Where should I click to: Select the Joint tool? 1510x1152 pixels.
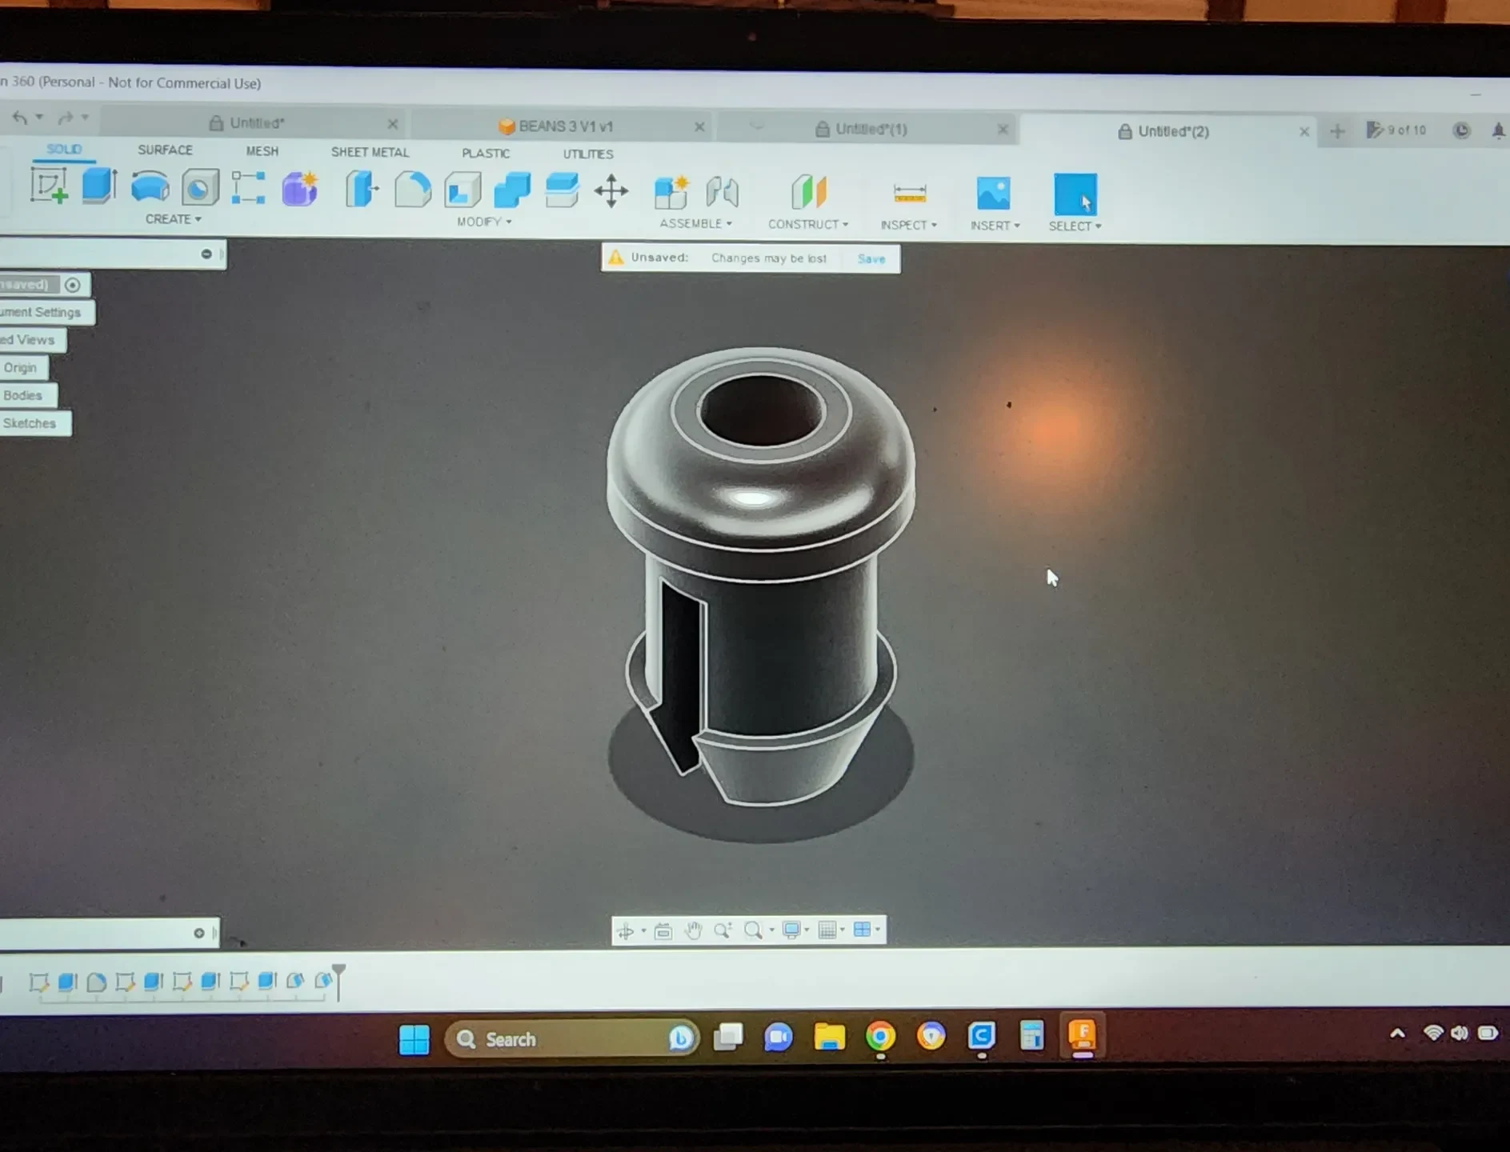722,193
